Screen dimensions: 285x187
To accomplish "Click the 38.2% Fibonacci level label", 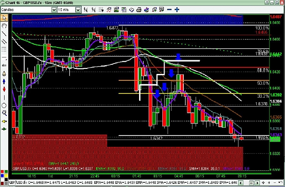I will point(263,96).
